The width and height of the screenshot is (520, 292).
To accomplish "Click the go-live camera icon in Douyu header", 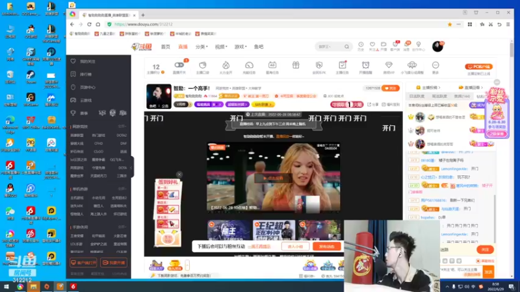I will tap(383, 45).
